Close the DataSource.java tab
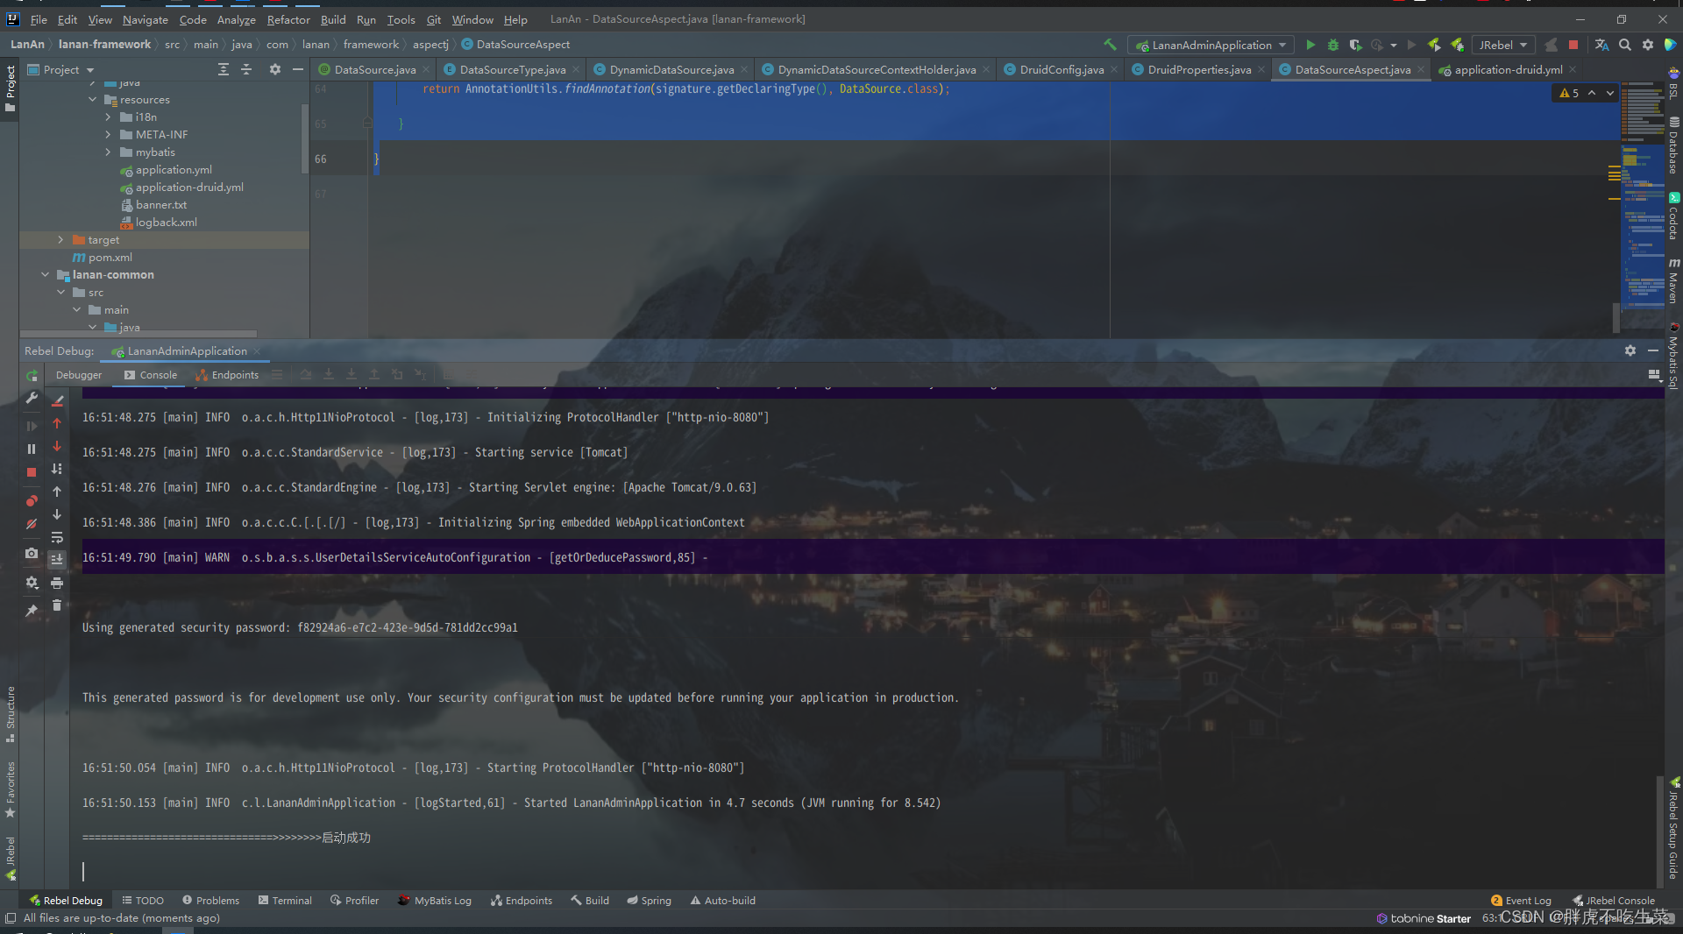The height and width of the screenshot is (934, 1683). pyautogui.click(x=426, y=69)
